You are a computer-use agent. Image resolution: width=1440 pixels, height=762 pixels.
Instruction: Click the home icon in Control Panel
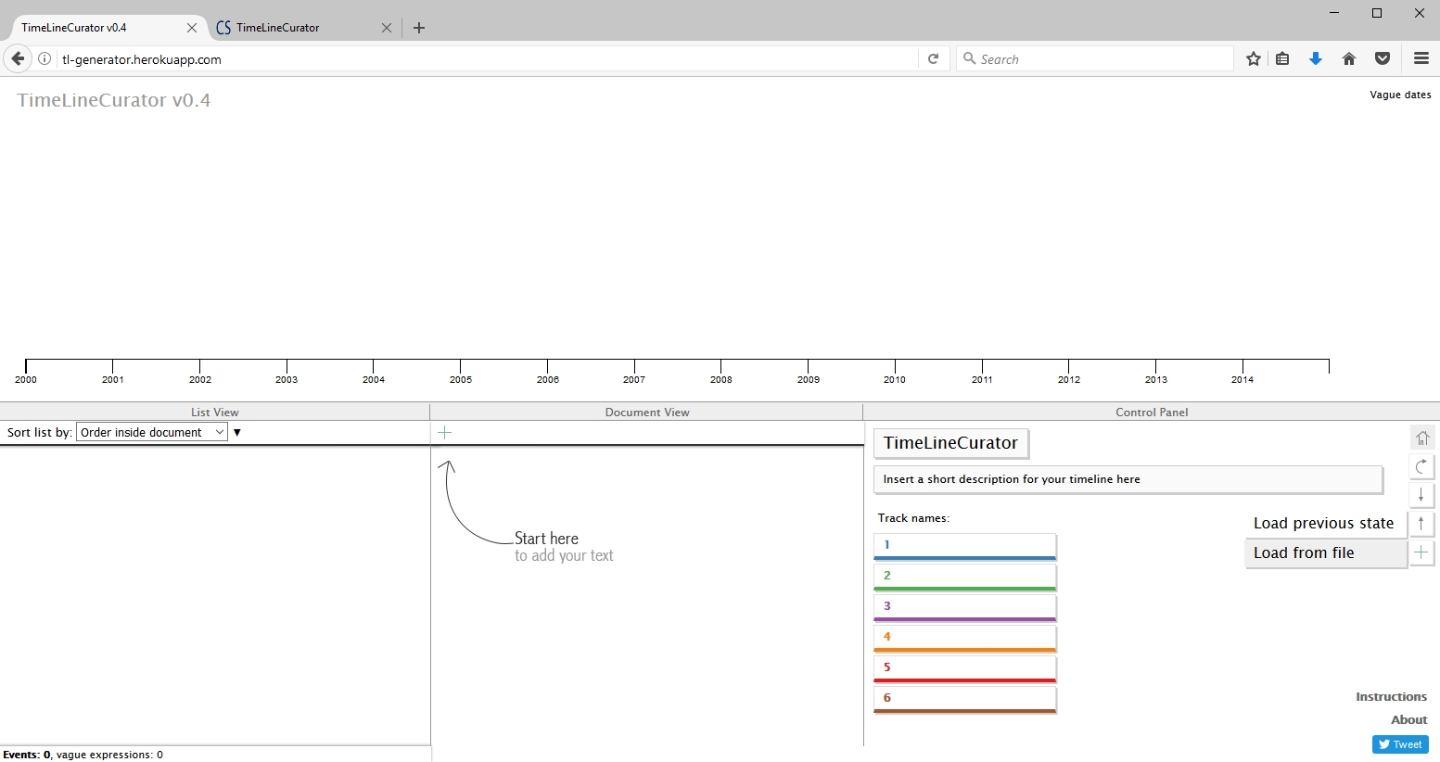[x=1421, y=438]
